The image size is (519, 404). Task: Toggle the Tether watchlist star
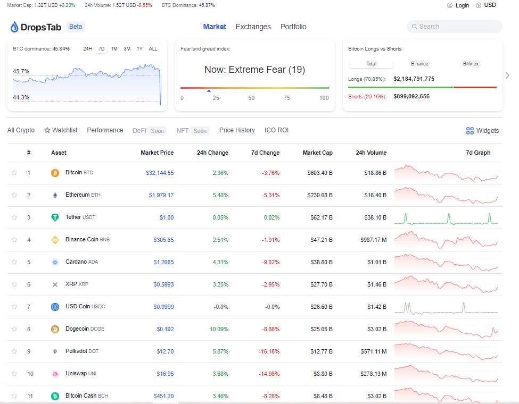(x=14, y=217)
